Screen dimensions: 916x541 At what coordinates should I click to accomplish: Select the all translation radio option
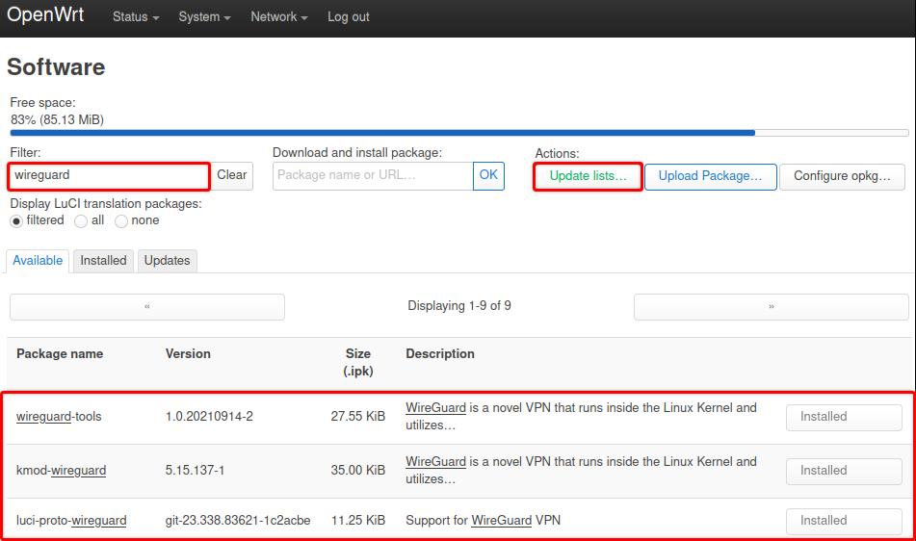[81, 221]
